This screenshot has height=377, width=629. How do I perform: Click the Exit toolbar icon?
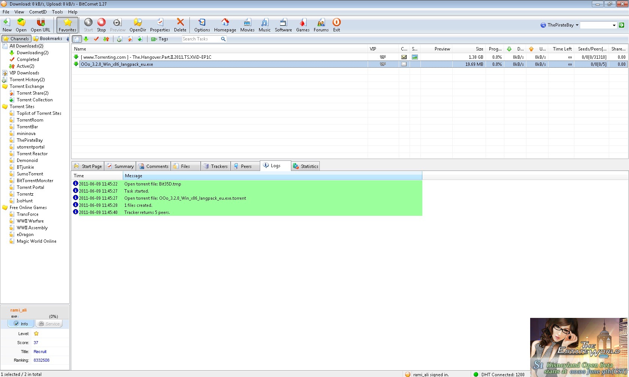pos(337,25)
